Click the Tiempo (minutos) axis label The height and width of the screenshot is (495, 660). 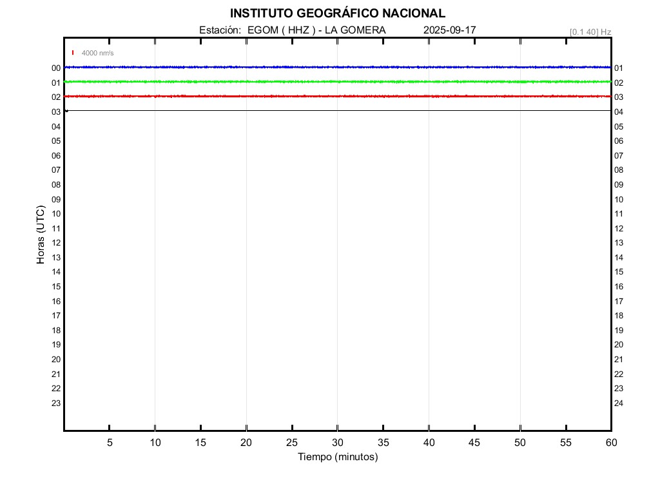(338, 457)
